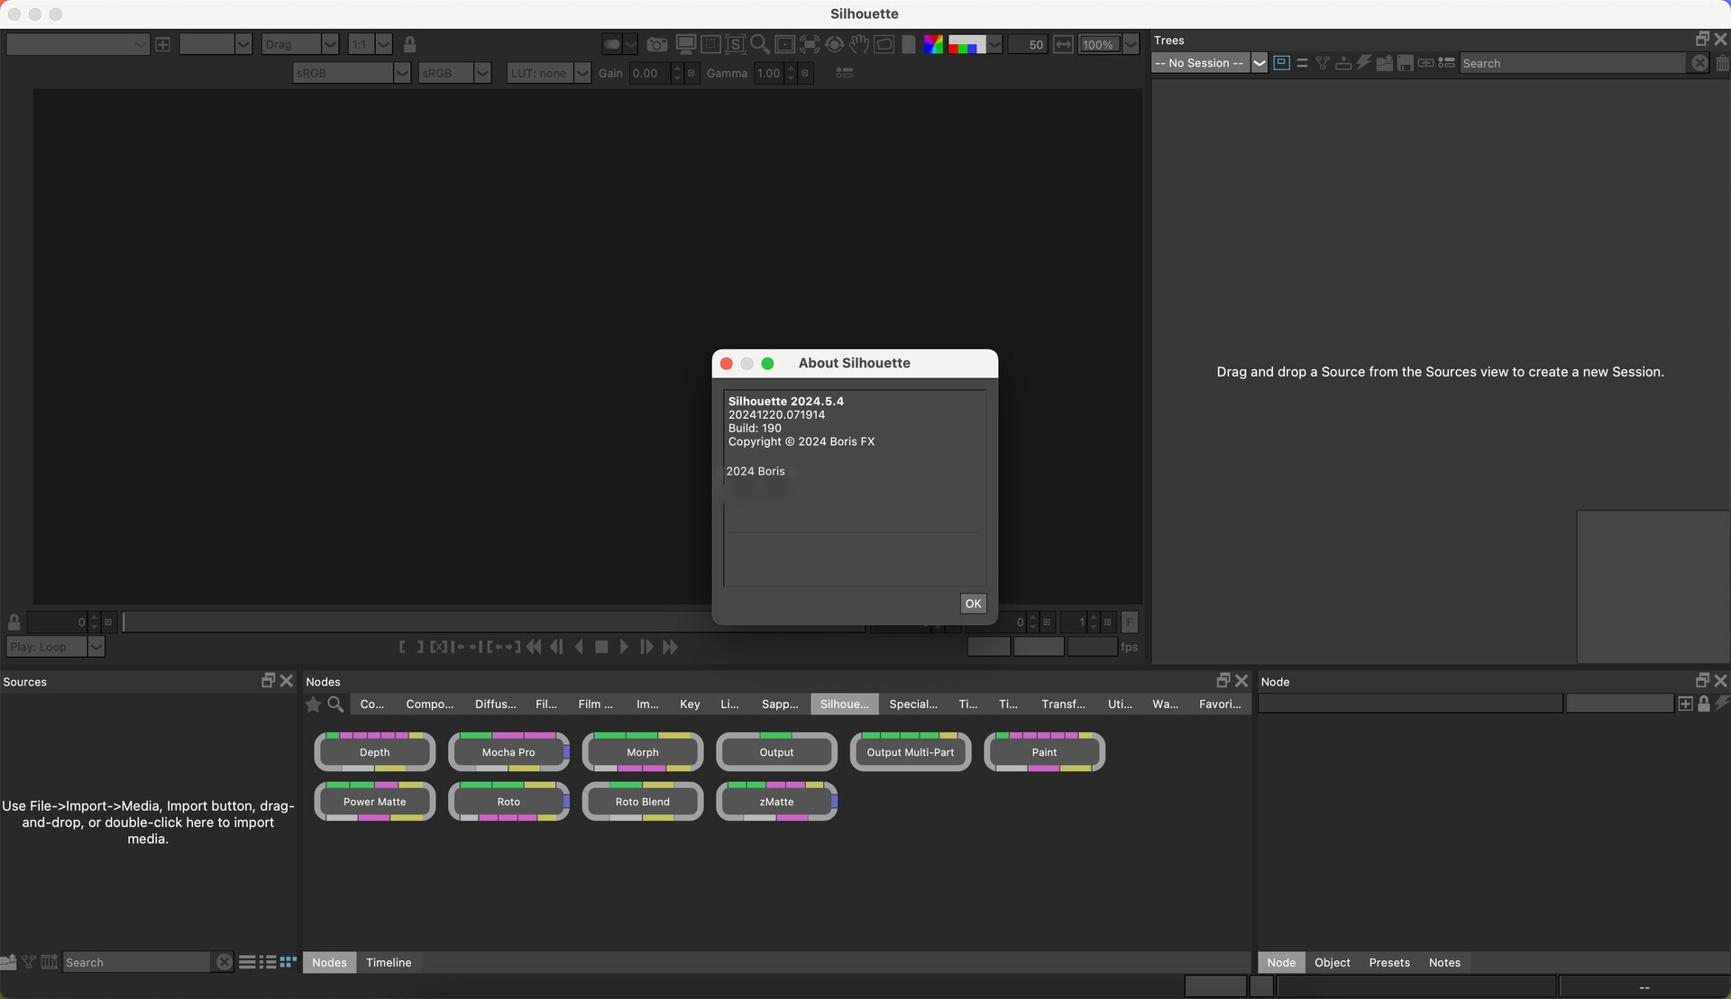Click the search magnifier icon in Nodes panel
This screenshot has height=999, width=1731.
pos(335,704)
